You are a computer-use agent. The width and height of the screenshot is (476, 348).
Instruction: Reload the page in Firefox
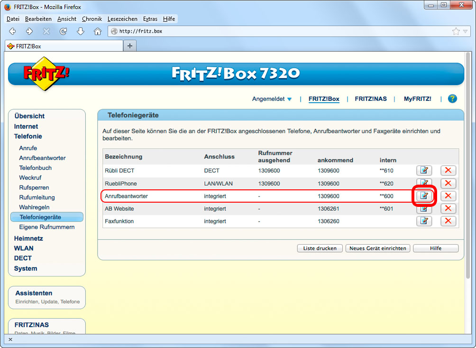63,31
